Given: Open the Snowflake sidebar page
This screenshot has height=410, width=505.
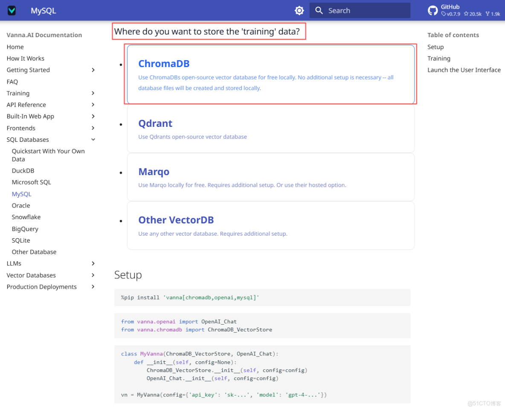Looking at the screenshot, I should coord(26,217).
